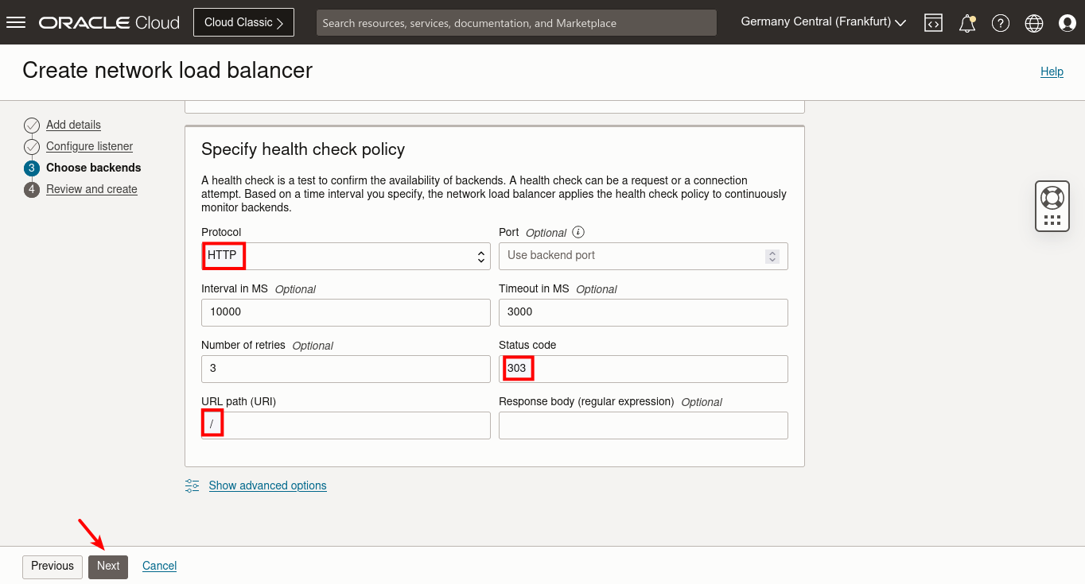This screenshot has width=1085, height=584.
Task: Select the URL path input containing slash
Action: [x=345, y=425]
